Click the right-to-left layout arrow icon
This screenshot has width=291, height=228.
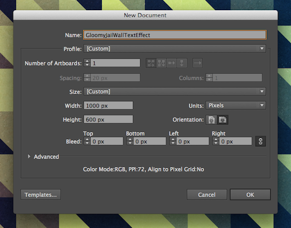(197, 63)
